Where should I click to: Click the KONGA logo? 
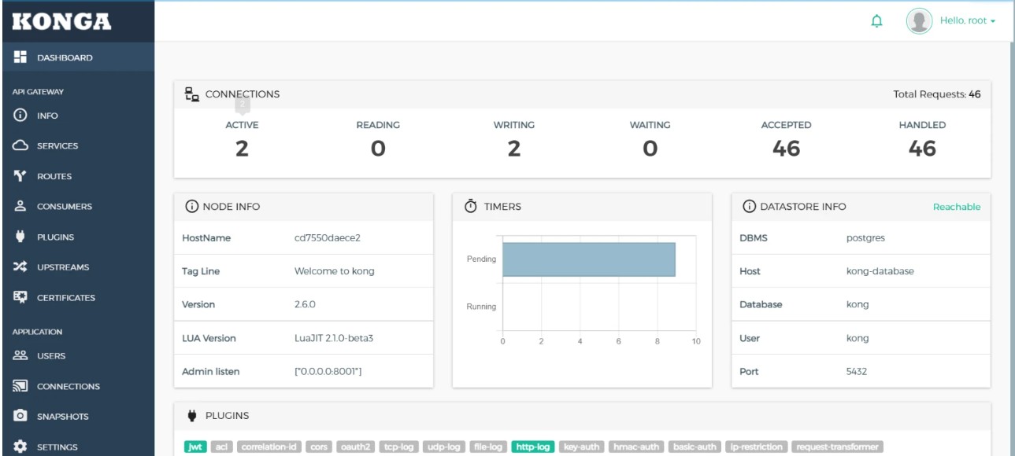(x=61, y=21)
